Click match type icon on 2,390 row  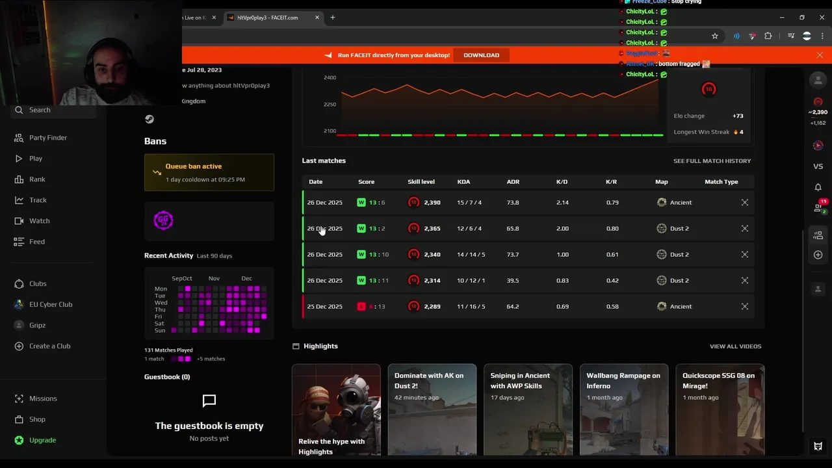[745, 203]
